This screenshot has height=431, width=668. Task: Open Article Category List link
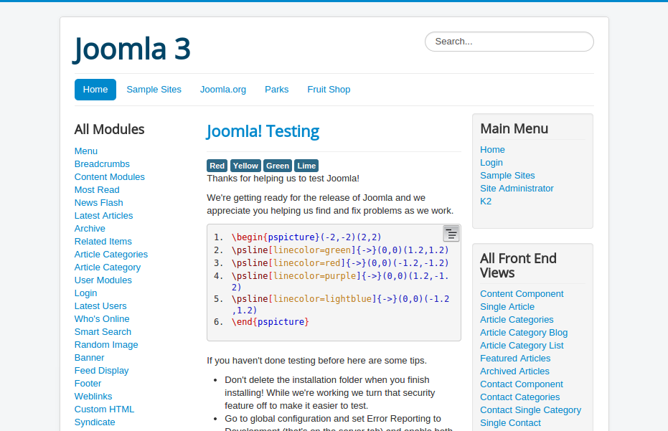coord(522,346)
